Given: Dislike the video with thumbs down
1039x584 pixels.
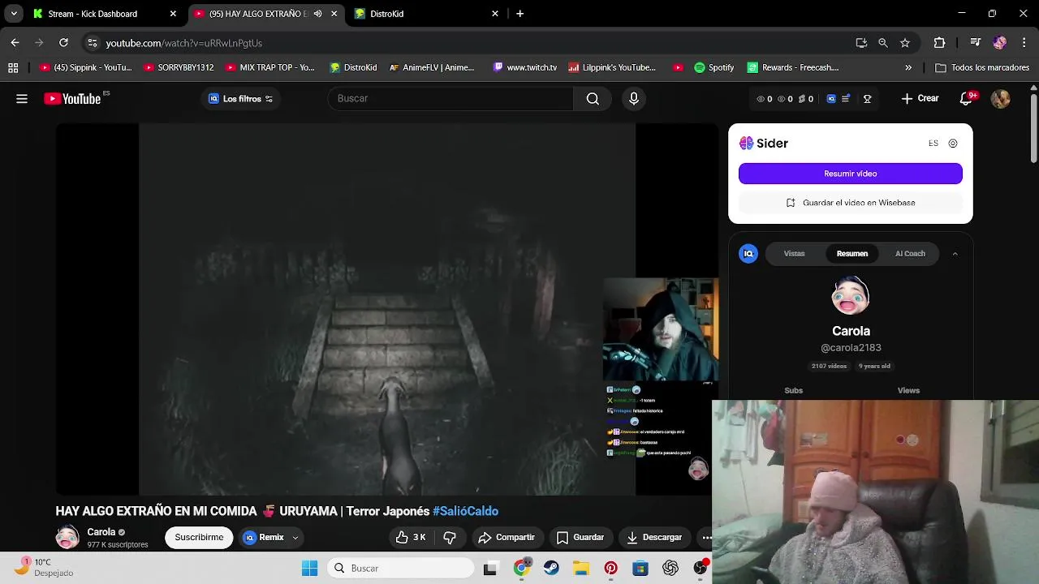Looking at the screenshot, I should coord(450,537).
